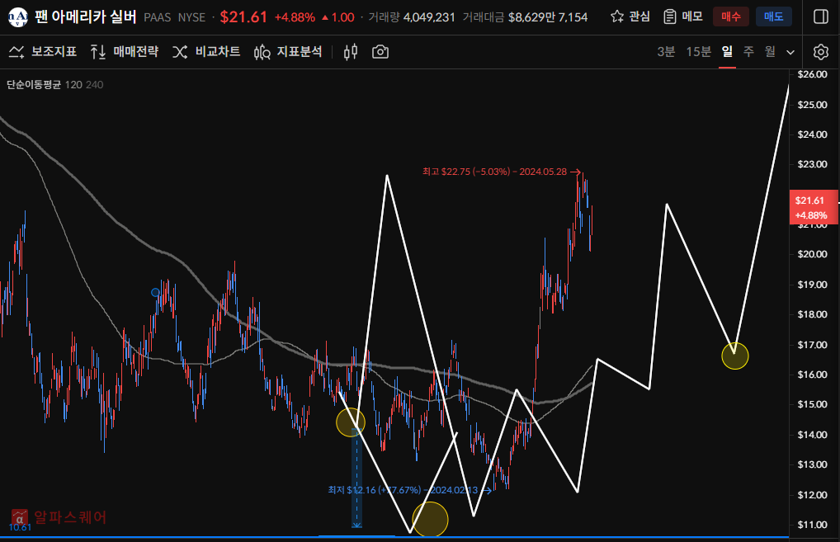Open chart settings gear icon

tap(821, 52)
